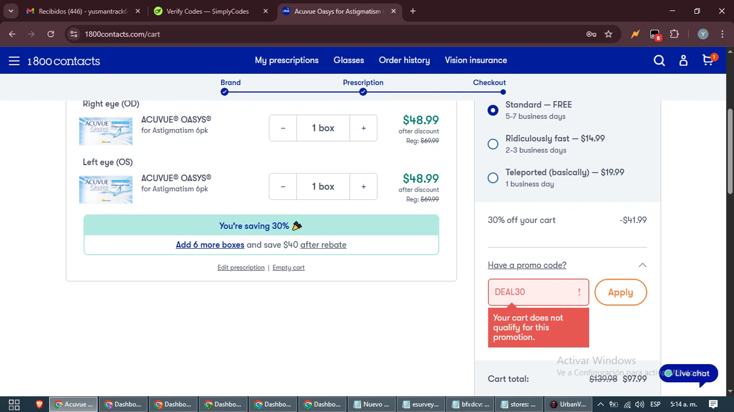The image size is (734, 412).
Task: Reload the page
Action: coord(51,34)
